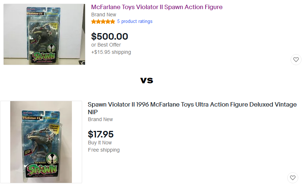Viewport: 307px width, 188px height.
Task: Click the "Buy It Now" label
Action: [100, 143]
